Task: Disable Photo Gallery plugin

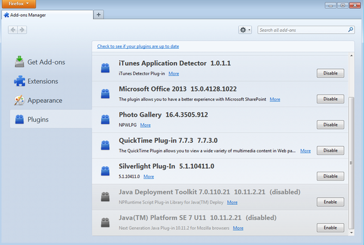Action: (x=330, y=125)
